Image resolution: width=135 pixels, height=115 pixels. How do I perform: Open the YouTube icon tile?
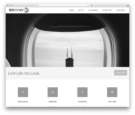point(112,92)
